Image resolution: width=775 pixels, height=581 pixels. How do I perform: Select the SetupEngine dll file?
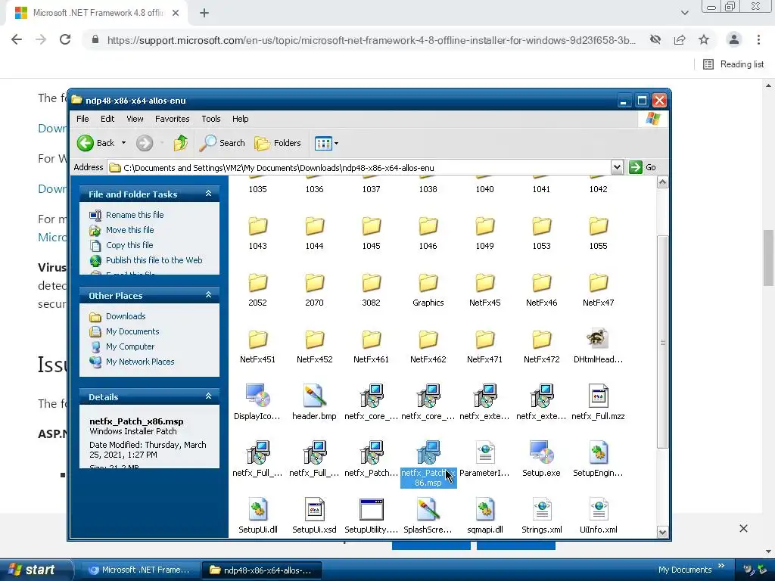598,452
